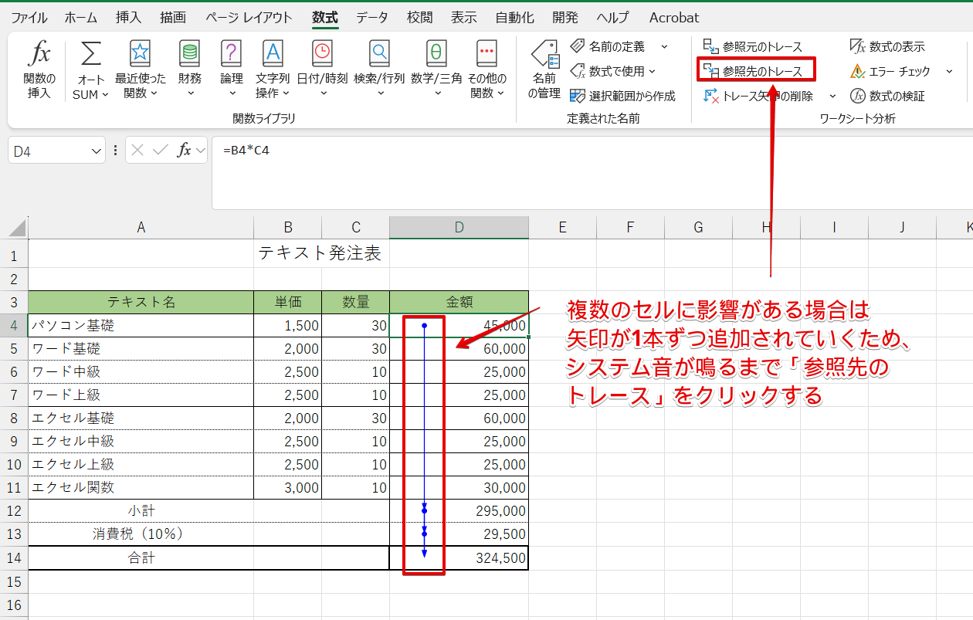
Task: Switch to the ホーム tab
Action: coord(81,17)
